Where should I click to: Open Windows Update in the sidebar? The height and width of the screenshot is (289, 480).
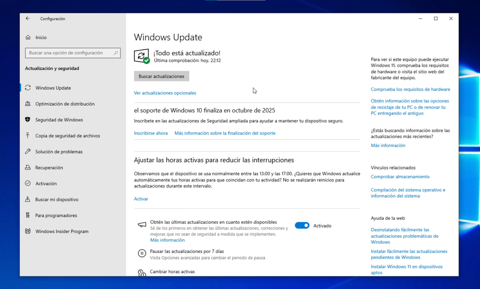tap(53, 88)
